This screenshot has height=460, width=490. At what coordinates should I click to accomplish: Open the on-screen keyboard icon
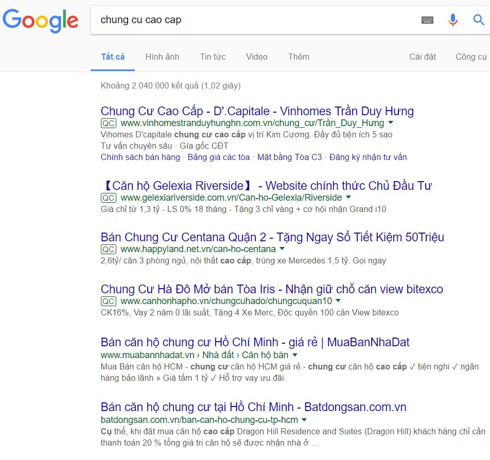coord(427,20)
